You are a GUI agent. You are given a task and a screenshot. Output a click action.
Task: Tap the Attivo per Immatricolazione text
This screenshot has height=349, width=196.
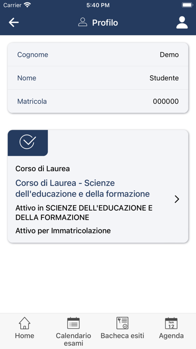(63, 231)
